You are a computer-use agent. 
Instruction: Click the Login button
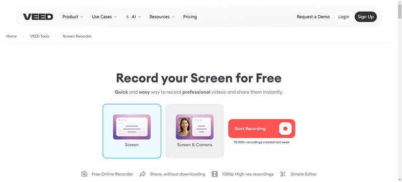(344, 17)
